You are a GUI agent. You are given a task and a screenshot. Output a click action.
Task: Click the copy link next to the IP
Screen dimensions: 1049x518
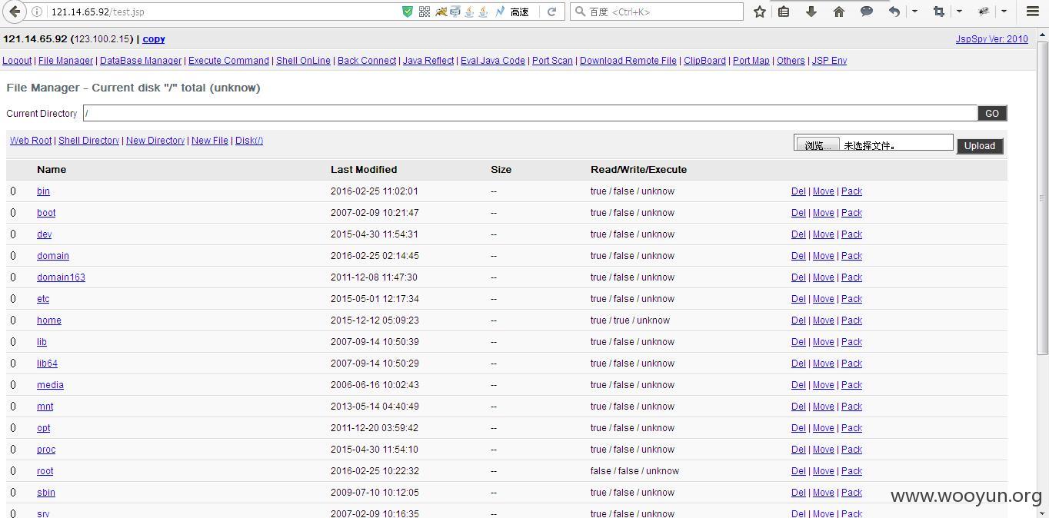(154, 39)
